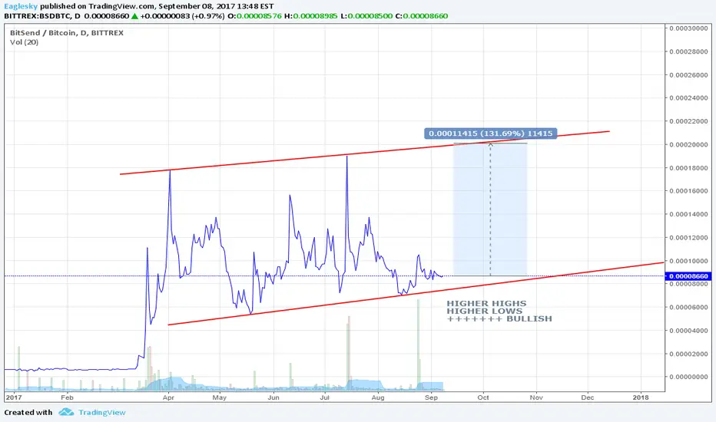Click the 0.00000000 price axis label

click(x=688, y=377)
